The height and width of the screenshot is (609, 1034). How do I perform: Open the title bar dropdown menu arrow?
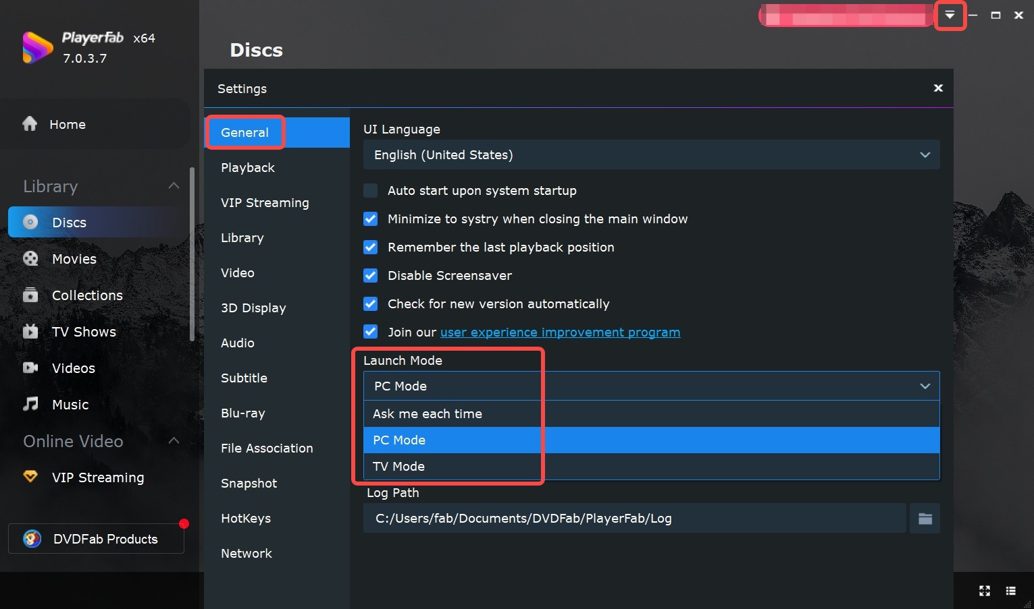click(x=950, y=15)
